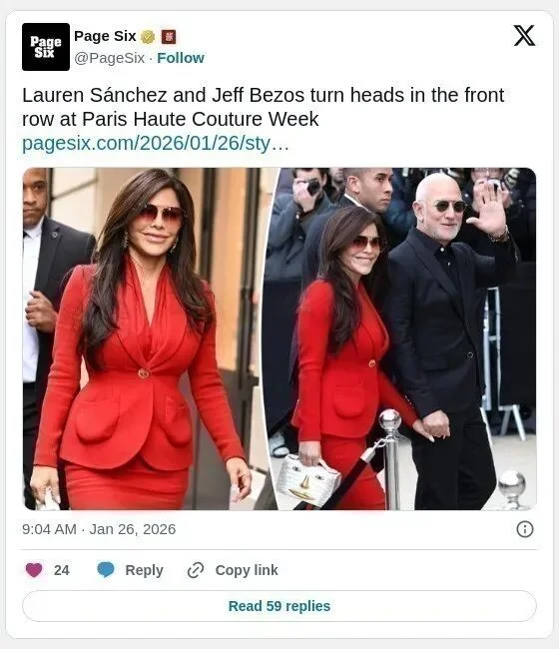559x649 pixels.
Task: Click the 9:04 AM Jan 26 timestamp
Action: tap(99, 529)
